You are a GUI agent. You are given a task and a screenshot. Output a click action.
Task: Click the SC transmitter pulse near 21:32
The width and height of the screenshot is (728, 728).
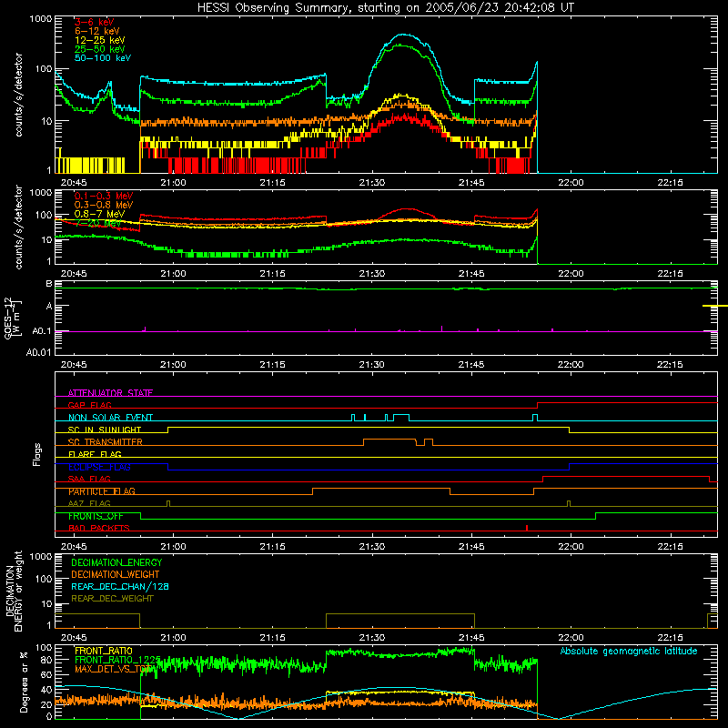point(389,441)
